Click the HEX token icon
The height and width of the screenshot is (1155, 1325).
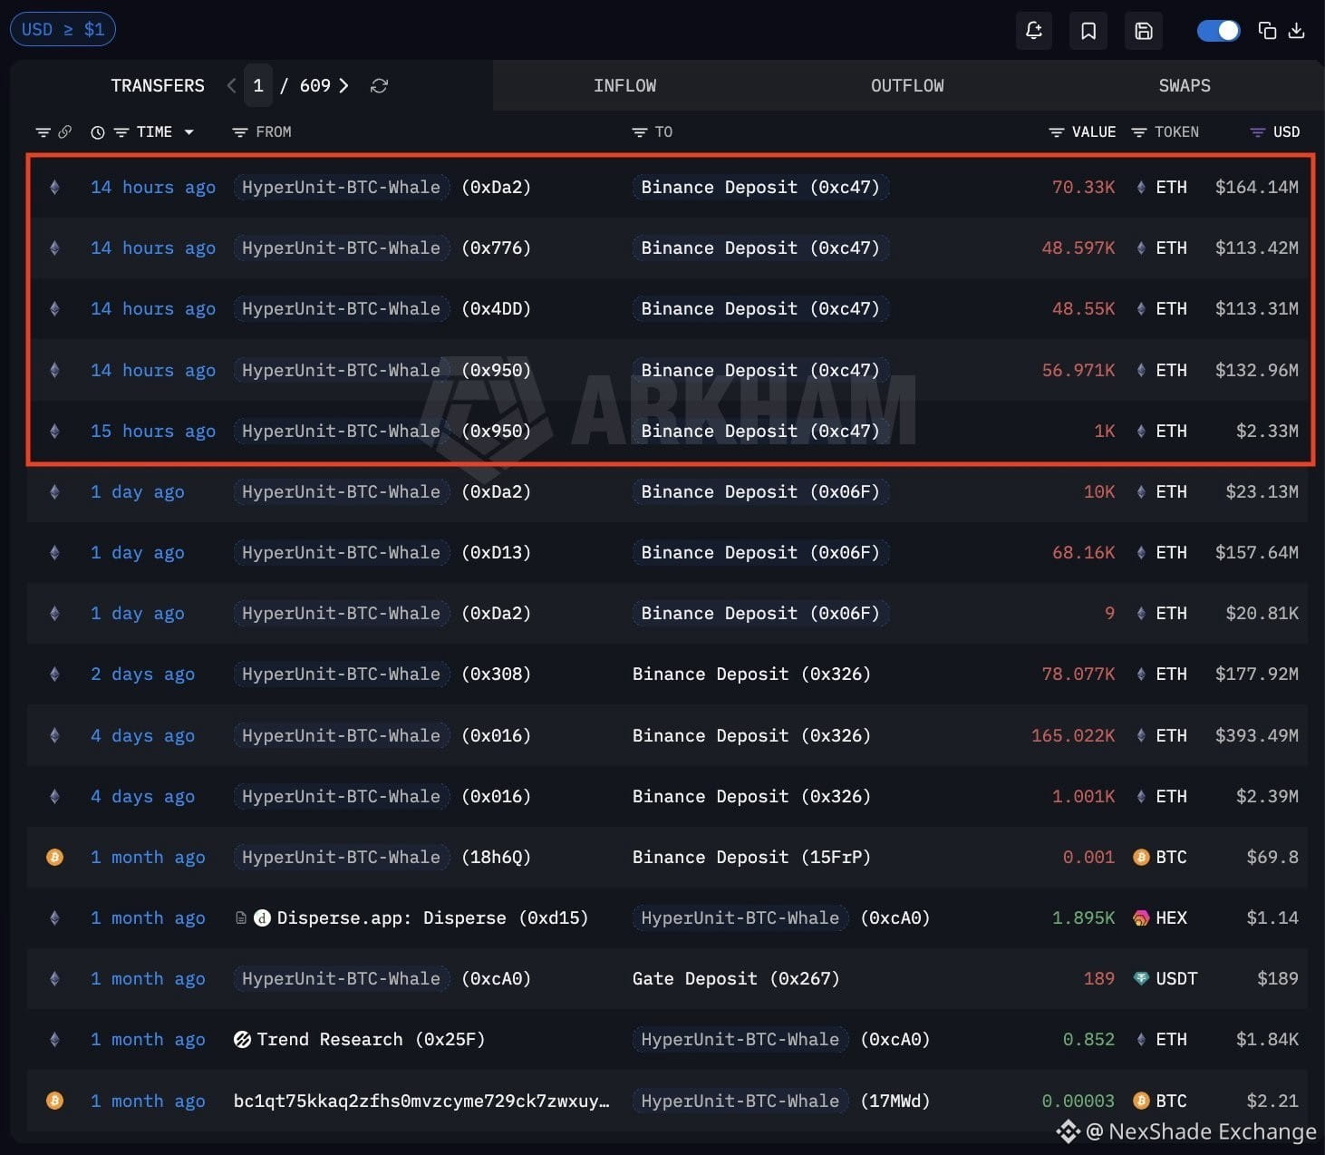pyautogui.click(x=1141, y=917)
